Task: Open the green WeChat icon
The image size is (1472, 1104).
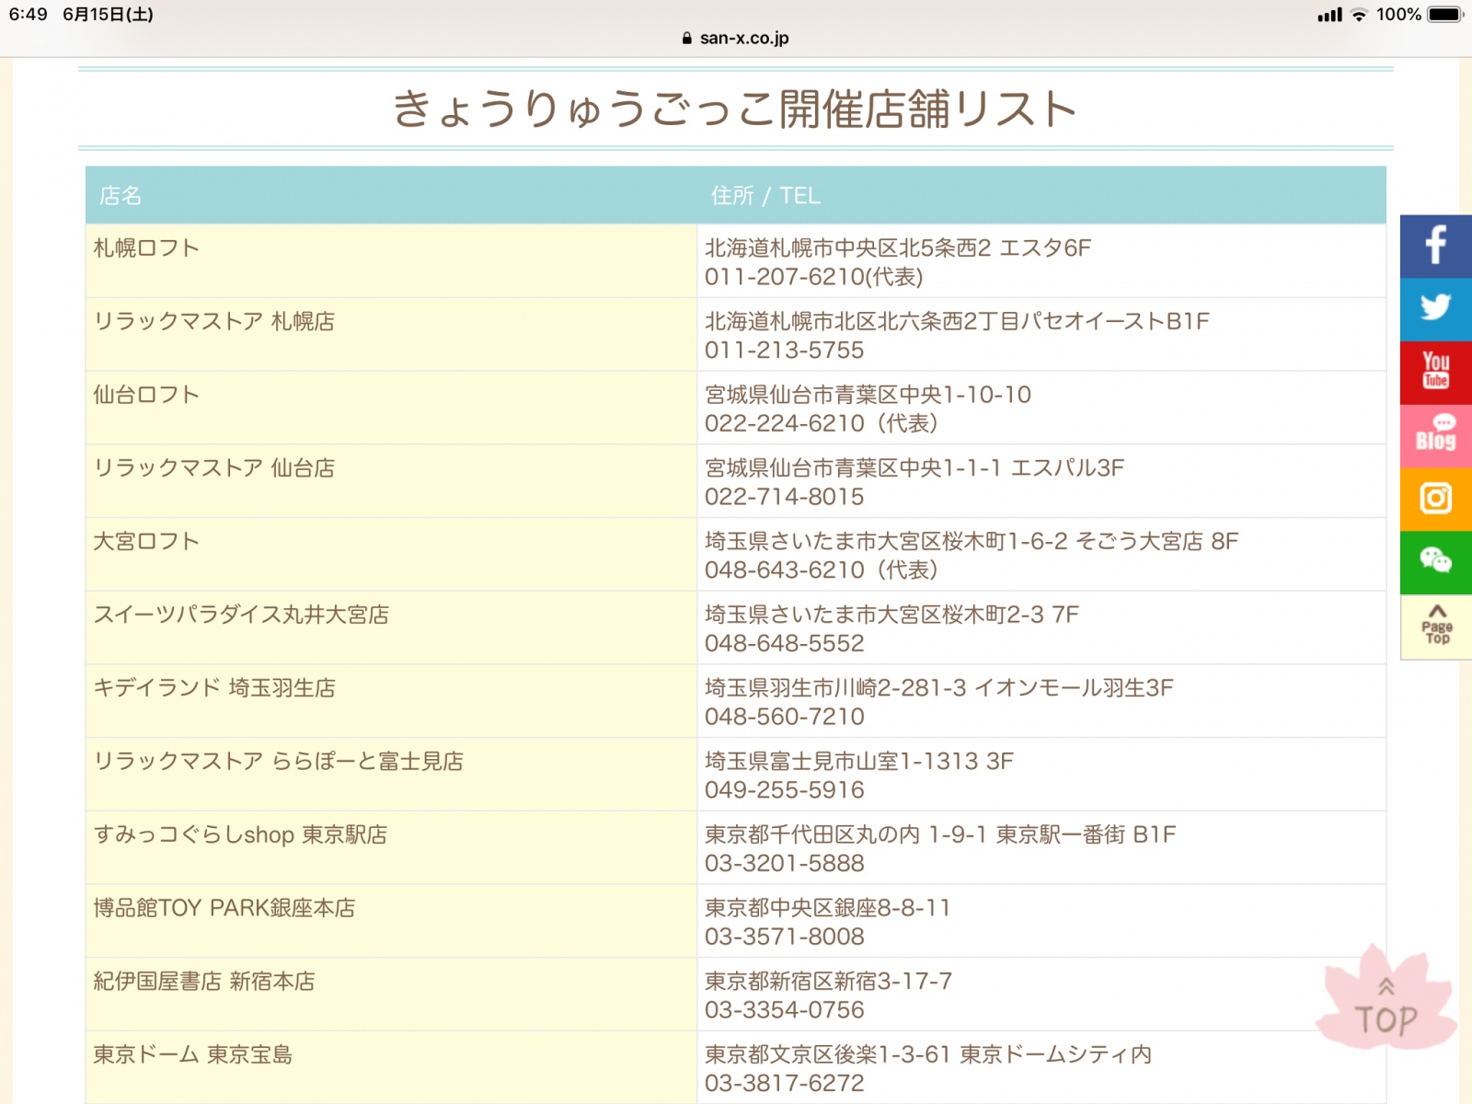Action: pyautogui.click(x=1435, y=563)
